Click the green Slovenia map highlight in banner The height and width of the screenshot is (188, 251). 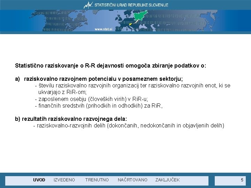(140, 15)
